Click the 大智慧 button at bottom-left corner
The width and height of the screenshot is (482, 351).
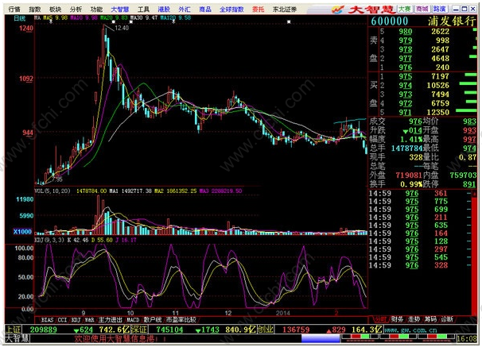(17, 338)
